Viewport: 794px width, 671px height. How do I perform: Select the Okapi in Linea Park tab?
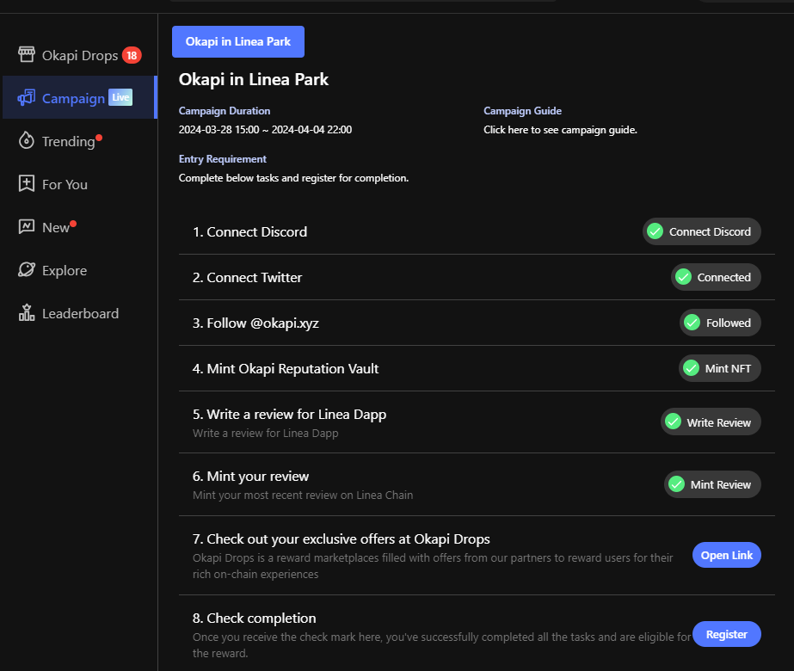click(238, 41)
